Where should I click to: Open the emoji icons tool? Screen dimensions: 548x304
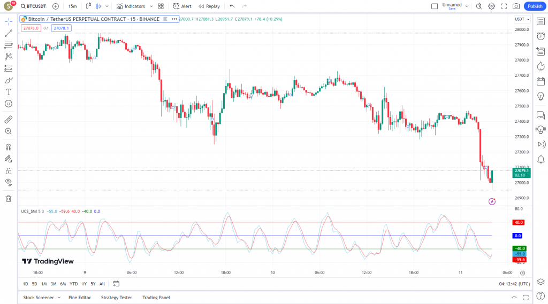9,104
